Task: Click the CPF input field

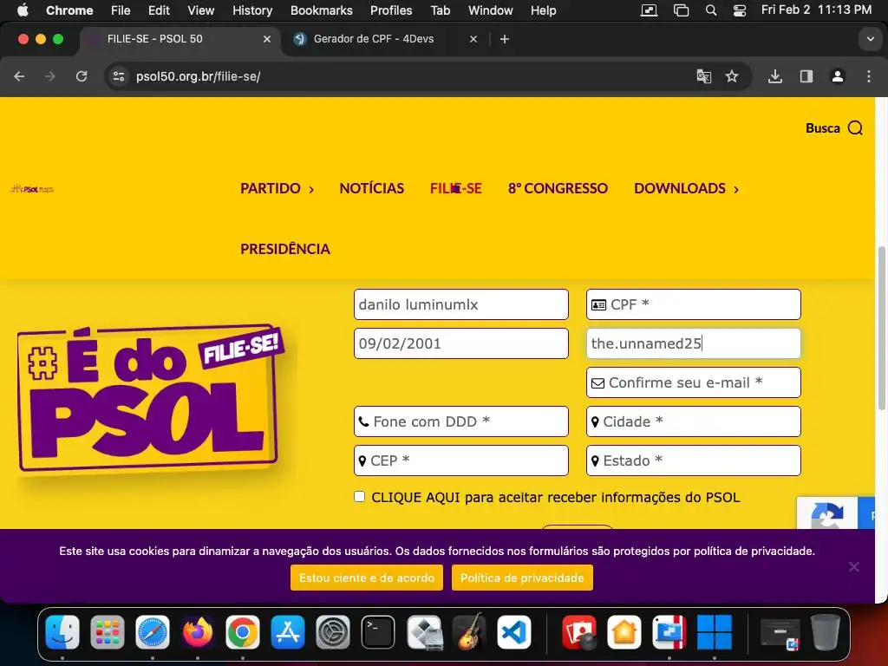Action: coord(693,304)
